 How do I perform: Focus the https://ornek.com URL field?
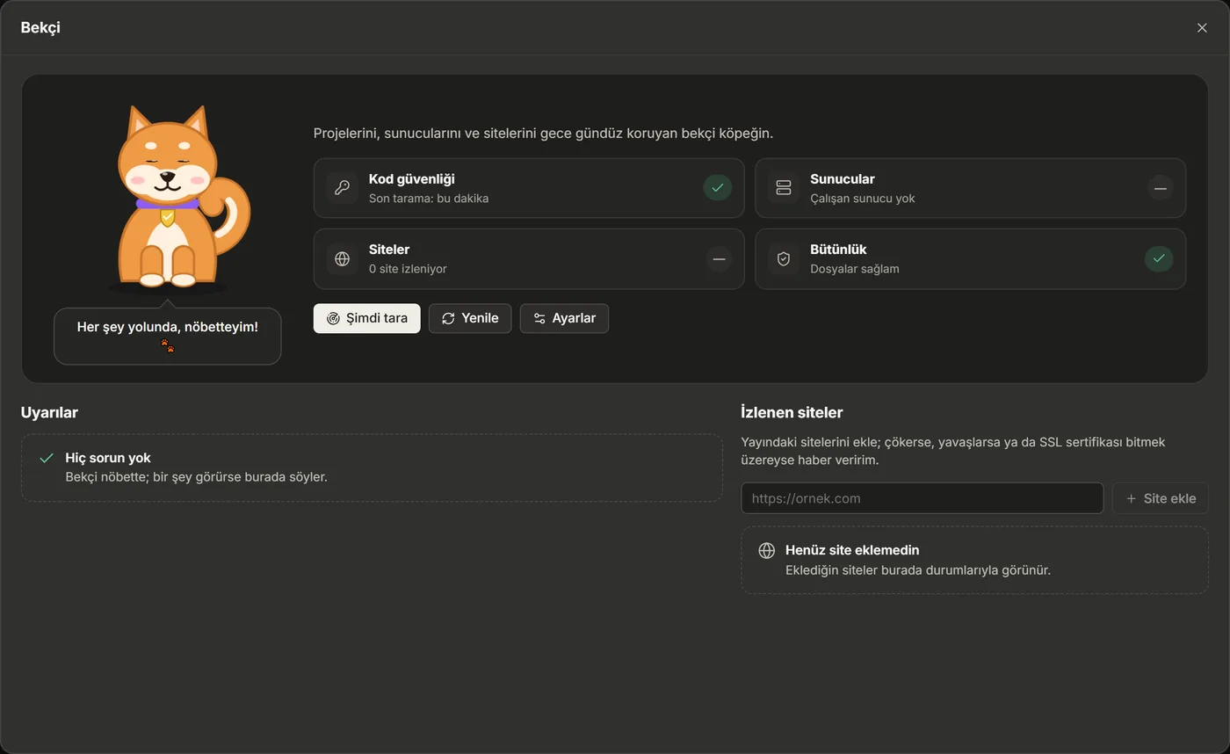(922, 498)
